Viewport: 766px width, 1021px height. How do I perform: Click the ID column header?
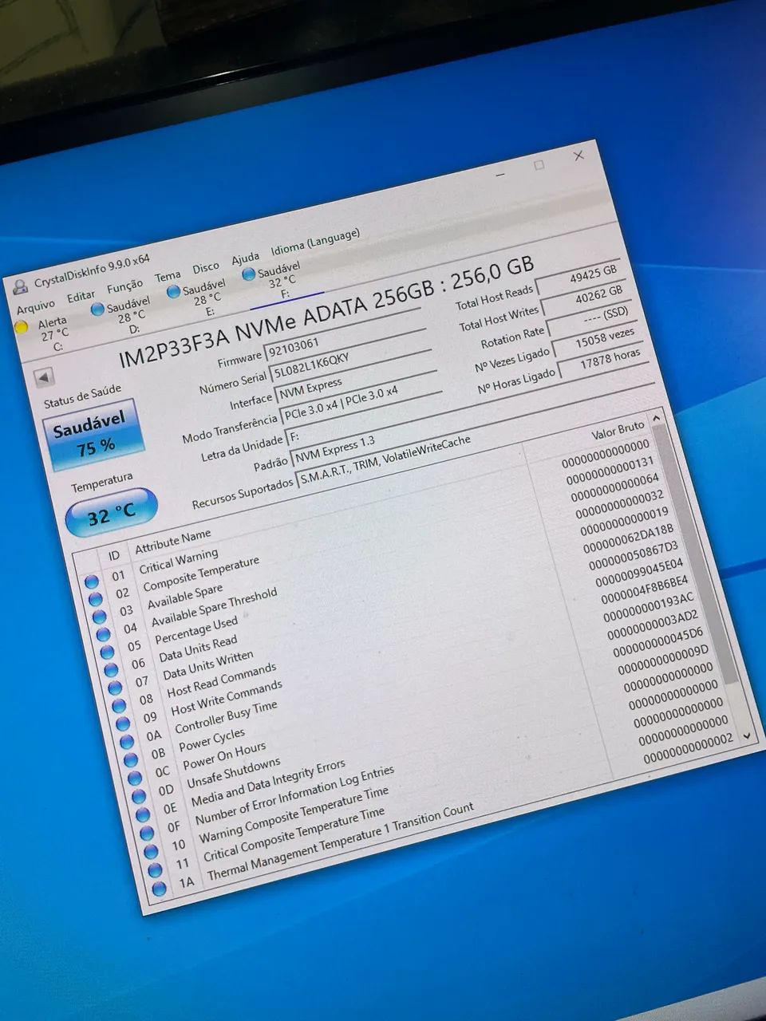click(114, 555)
